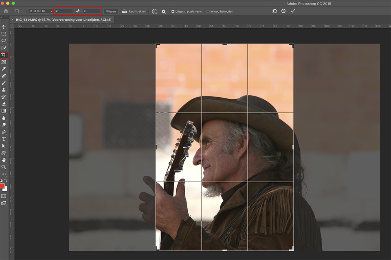
Task: Click the 'Adobe Photoshop CC 2019' window title
Action: point(309,4)
